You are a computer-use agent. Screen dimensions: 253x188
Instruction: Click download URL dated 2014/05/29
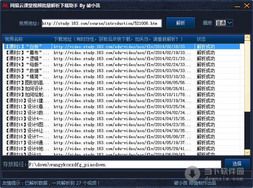[122, 148]
